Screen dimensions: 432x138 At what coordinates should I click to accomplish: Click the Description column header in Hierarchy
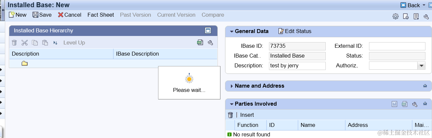coord(61,54)
